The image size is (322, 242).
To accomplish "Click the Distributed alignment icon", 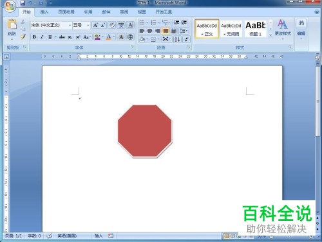I will (x=174, y=31).
